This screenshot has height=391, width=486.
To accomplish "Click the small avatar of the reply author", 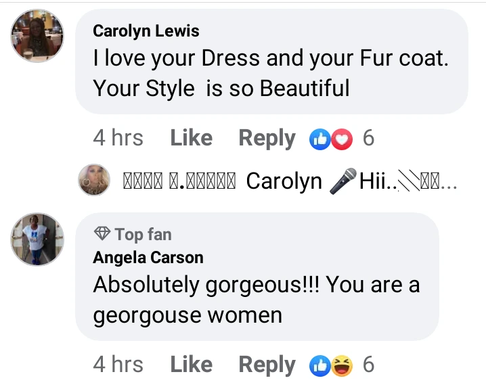I will 94,180.
